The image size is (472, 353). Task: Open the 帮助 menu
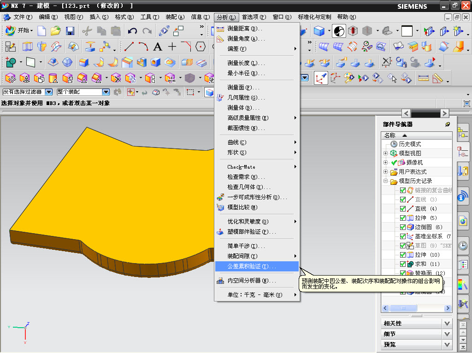click(347, 17)
